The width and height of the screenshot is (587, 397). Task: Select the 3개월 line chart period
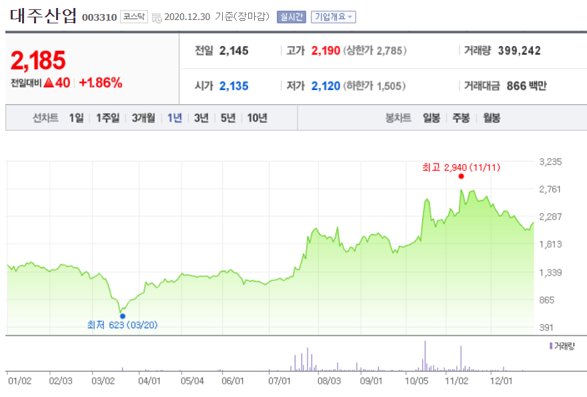click(143, 118)
